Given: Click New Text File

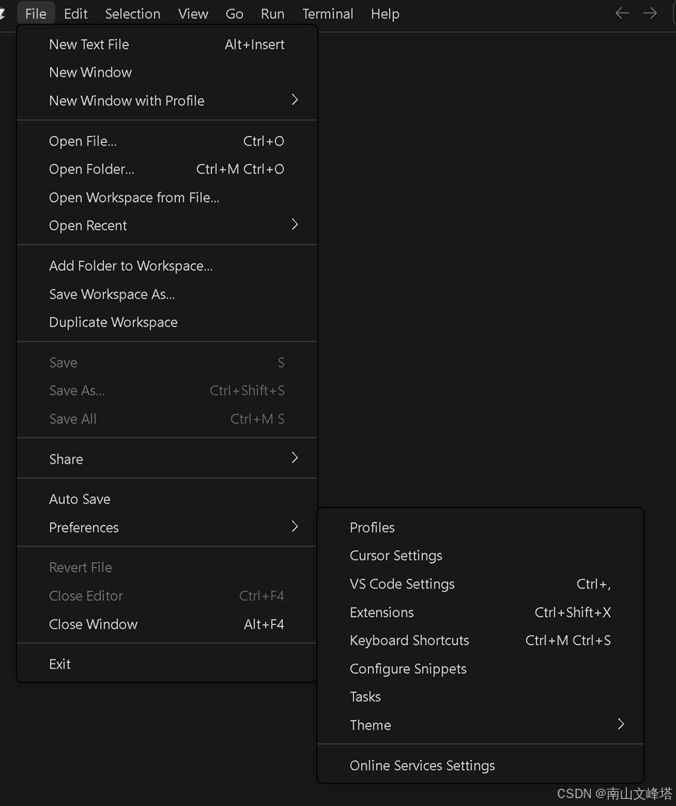Looking at the screenshot, I should click(89, 45).
